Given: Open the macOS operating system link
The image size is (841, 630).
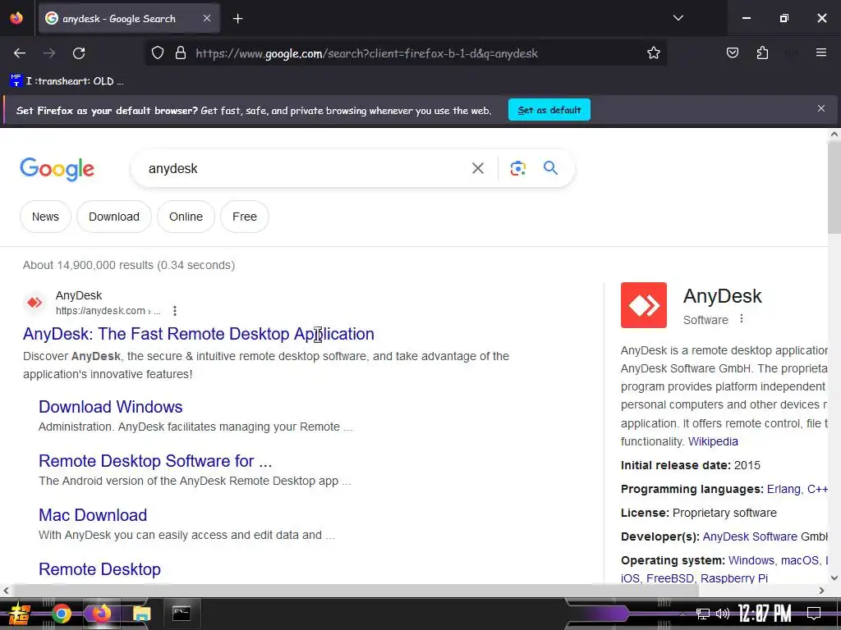Looking at the screenshot, I should [x=800, y=560].
